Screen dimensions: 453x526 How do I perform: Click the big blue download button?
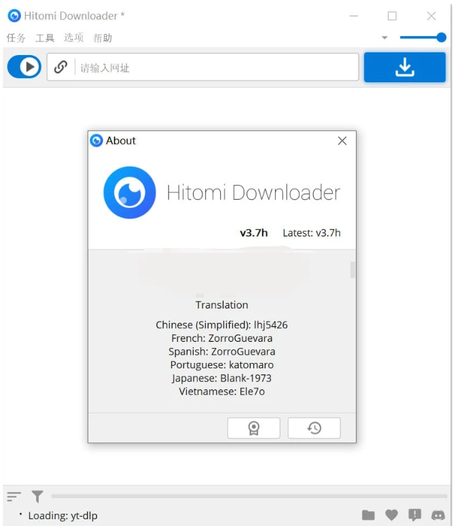point(405,67)
